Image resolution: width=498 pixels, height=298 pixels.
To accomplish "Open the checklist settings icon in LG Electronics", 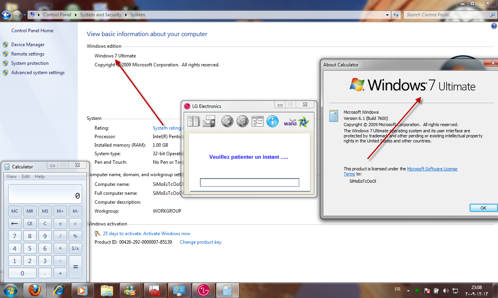I will [258, 121].
